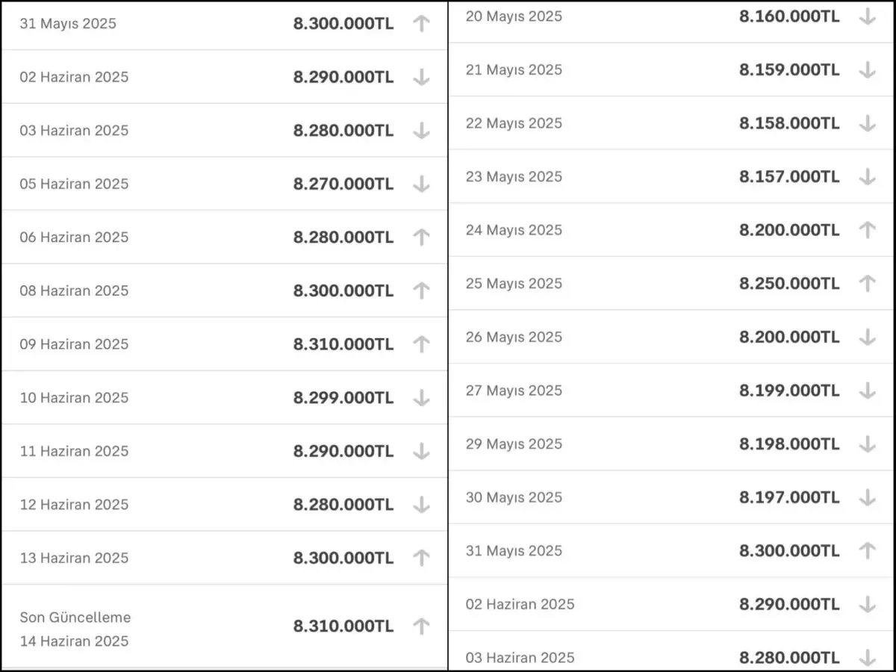This screenshot has width=896, height=672.
Task: Click the down arrow on the 27 Mayıs row
Action: 867,390
